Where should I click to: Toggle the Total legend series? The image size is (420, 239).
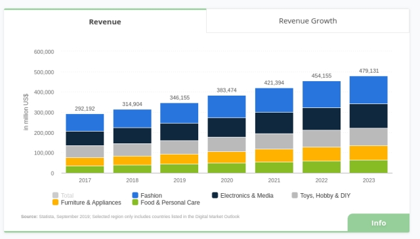coord(63,195)
